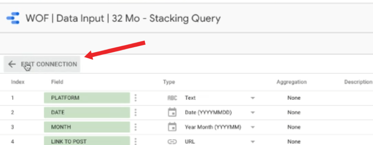Click the None aggregation for MONTH
The image size is (373, 145).
pyautogui.click(x=294, y=127)
